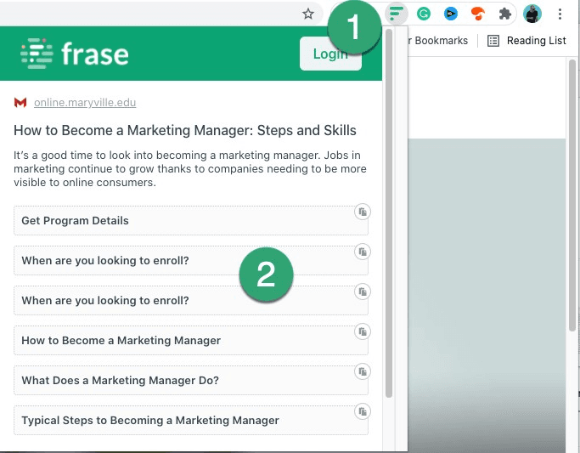The height and width of the screenshot is (453, 580).
Task: Open the Extensions puzzle icon
Action: point(505,14)
